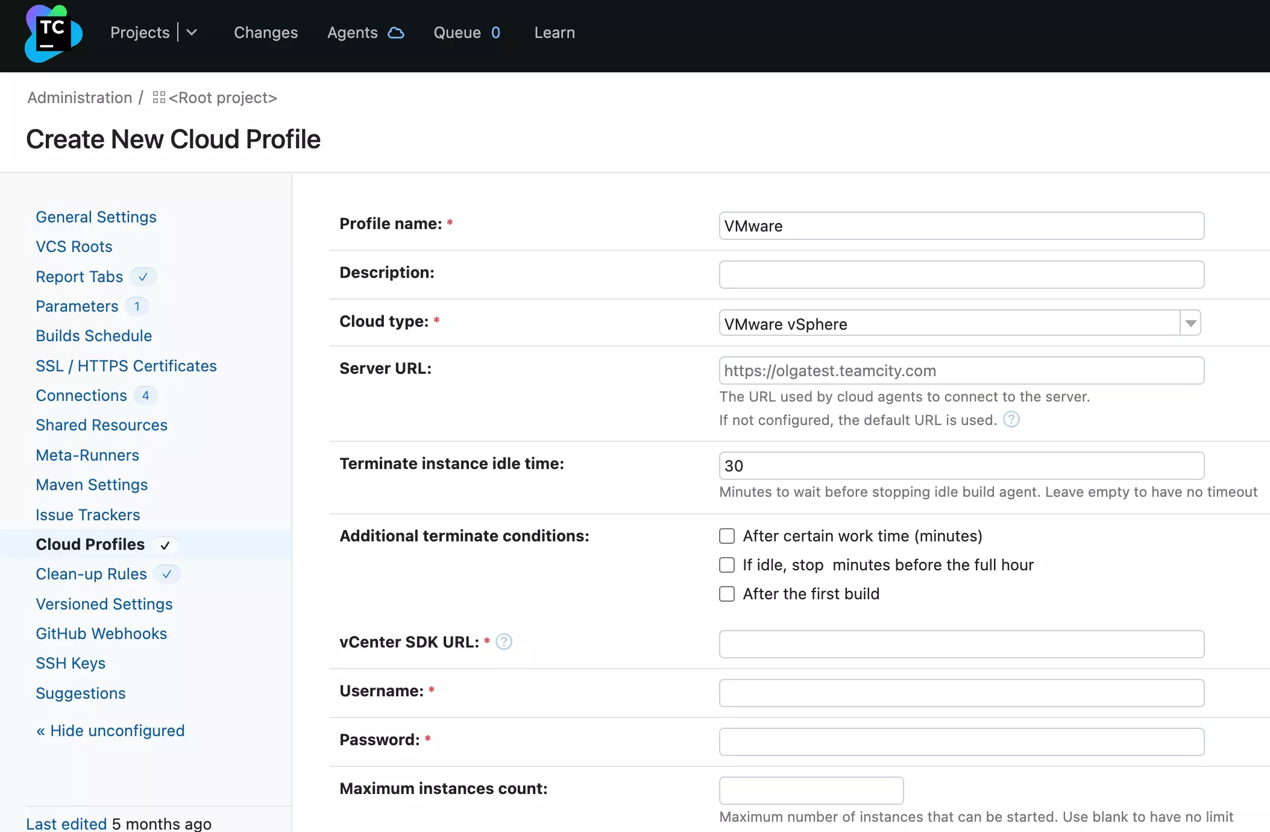This screenshot has height=832, width=1270.
Task: Open the Server URL help tooltip
Action: point(1011,419)
